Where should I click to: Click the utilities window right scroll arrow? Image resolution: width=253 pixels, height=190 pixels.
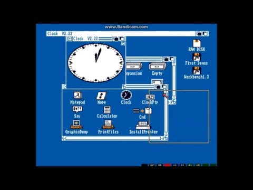[162, 138]
